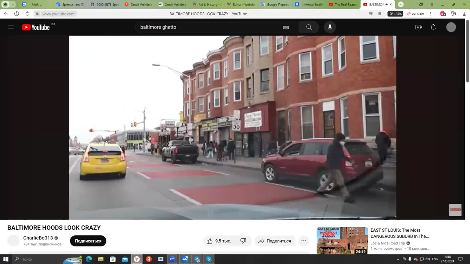Viewport: 470px width, 264px height.
Task: Open the browser main menu dots
Action: (431, 14)
